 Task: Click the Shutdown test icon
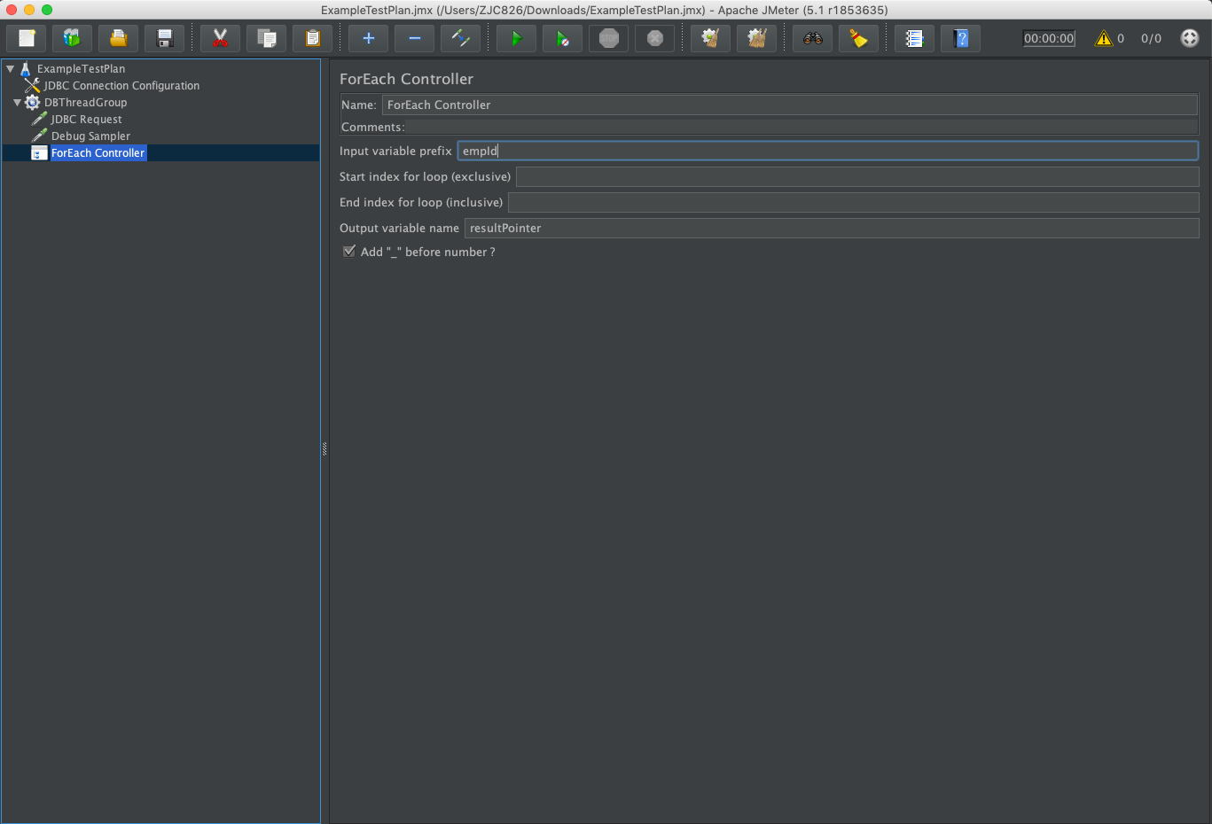tap(655, 38)
